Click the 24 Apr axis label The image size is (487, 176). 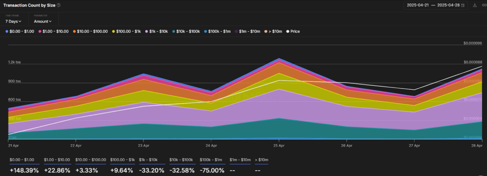pyautogui.click(x=211, y=145)
